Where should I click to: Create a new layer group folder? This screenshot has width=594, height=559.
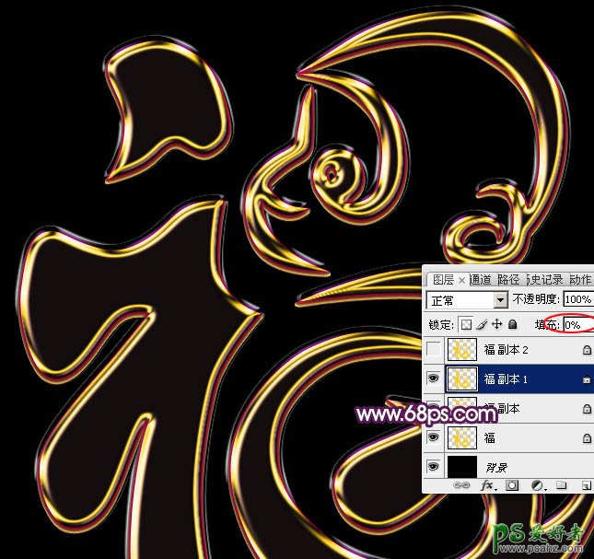(560, 484)
